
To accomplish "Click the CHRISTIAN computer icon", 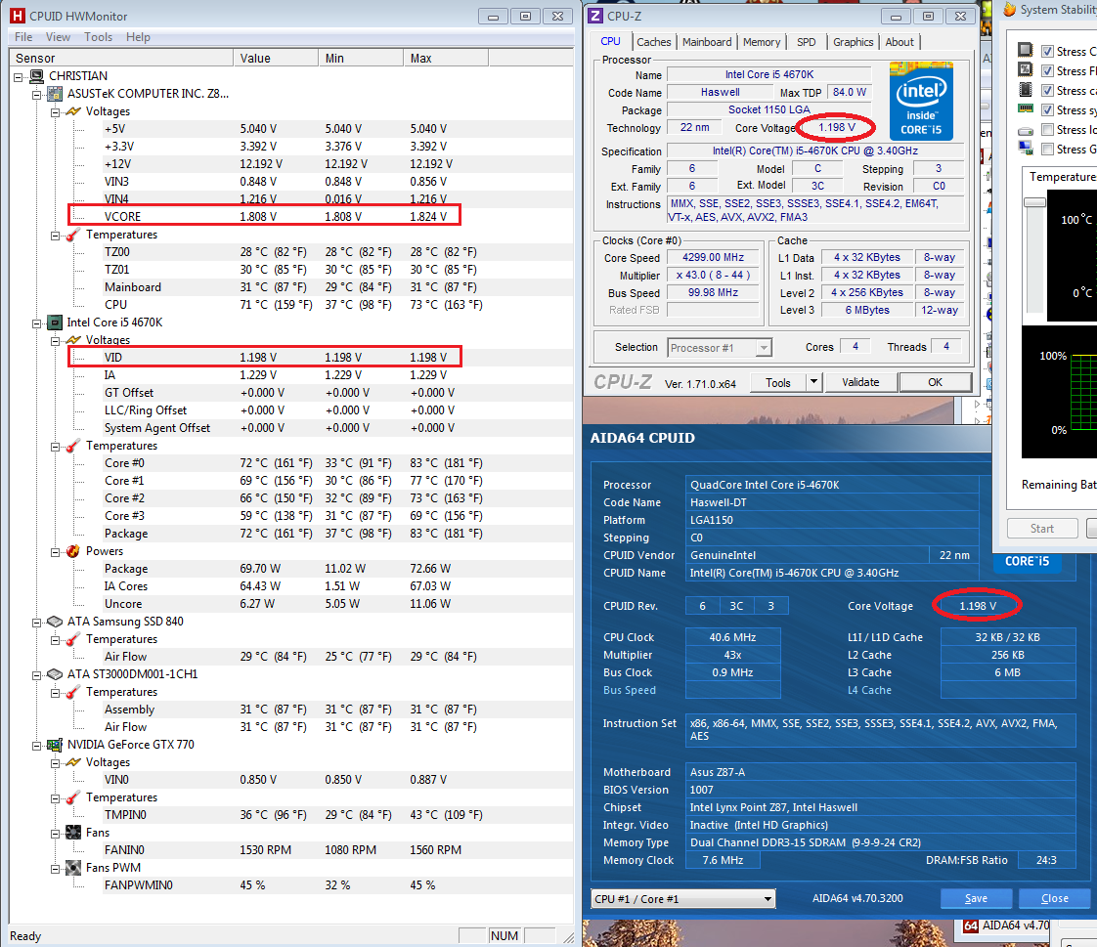I will click(x=37, y=75).
